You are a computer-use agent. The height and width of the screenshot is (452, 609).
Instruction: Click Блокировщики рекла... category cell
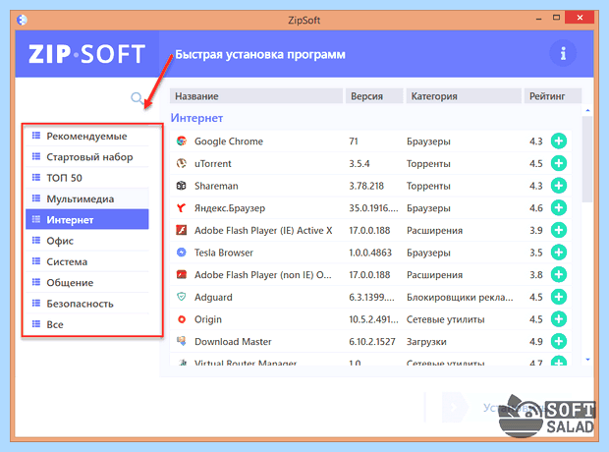pos(460,298)
